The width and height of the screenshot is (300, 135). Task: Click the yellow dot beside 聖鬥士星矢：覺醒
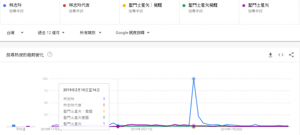[x=124, y=6]
